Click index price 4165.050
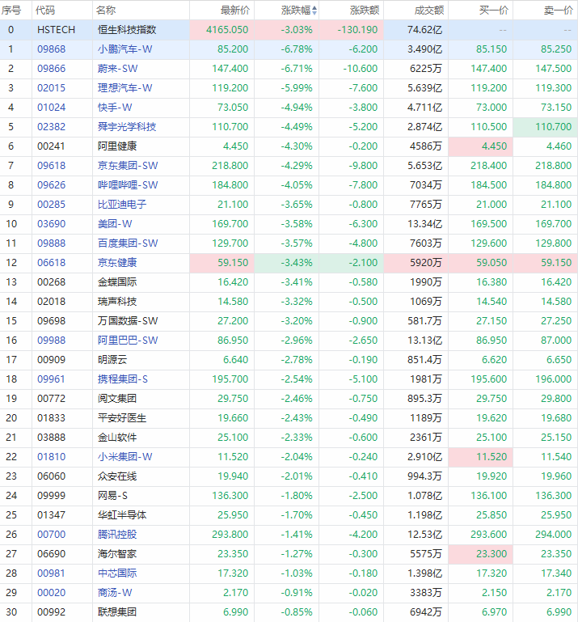The image size is (578, 622). 227,30
